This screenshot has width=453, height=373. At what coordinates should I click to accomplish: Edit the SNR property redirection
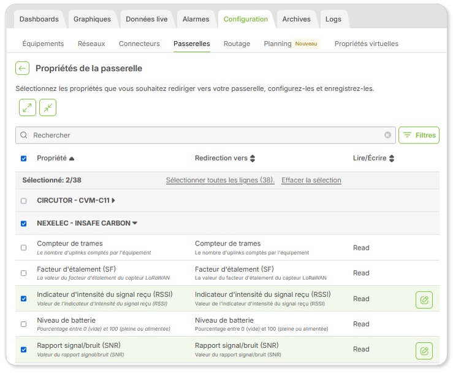click(424, 351)
